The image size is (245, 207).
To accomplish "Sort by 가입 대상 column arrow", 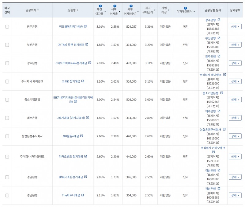I will click(x=168, y=10).
